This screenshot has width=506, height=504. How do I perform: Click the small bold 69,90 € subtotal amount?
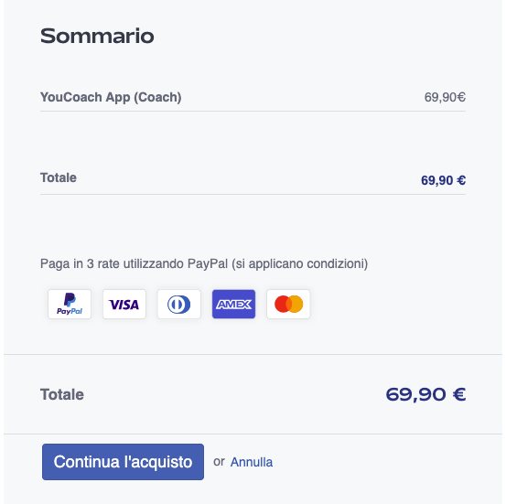coord(443,180)
